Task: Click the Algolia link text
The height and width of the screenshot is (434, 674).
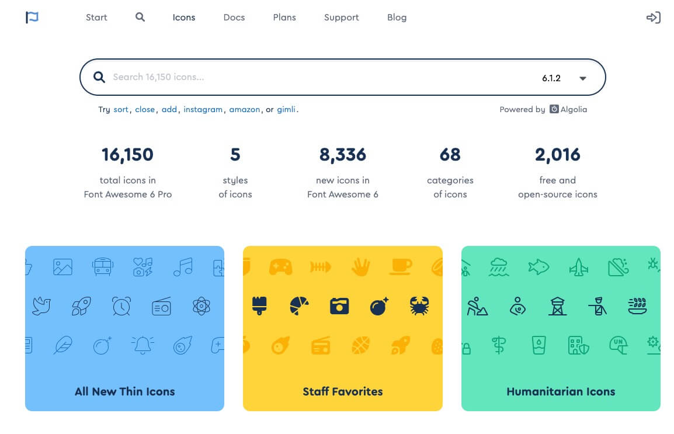Action: [574, 109]
